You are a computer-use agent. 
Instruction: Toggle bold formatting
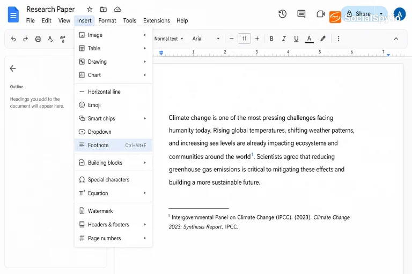tap(271, 39)
